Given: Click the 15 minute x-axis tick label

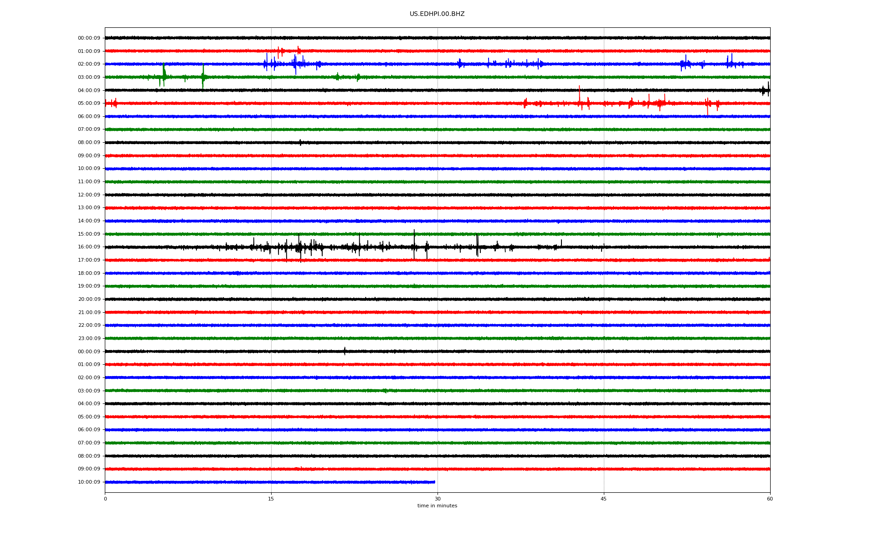Looking at the screenshot, I should 271,499.
